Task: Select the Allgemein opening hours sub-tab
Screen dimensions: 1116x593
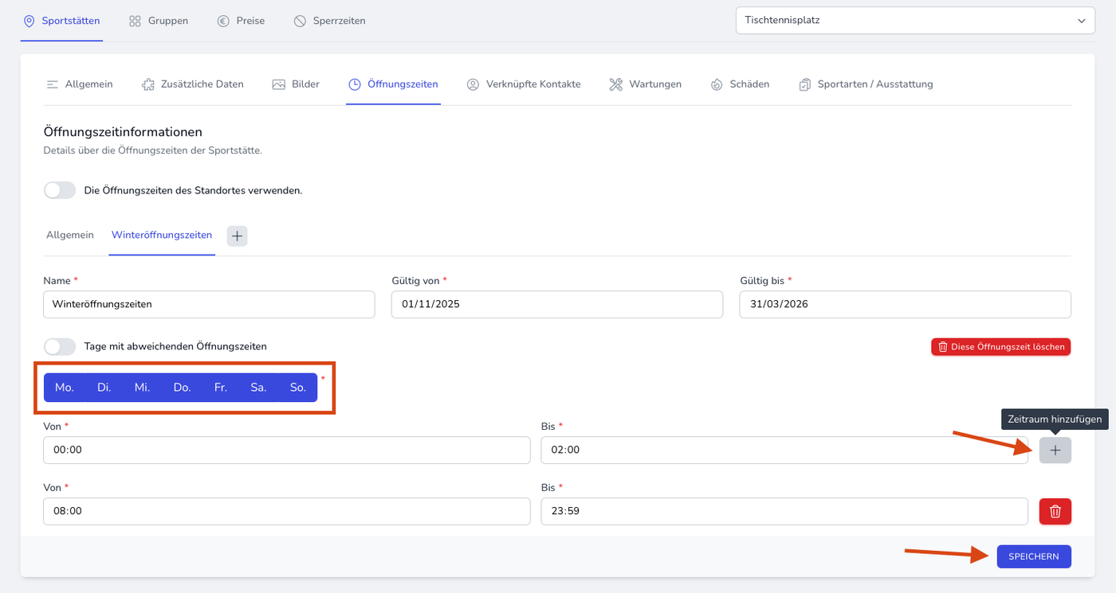Action: pyautogui.click(x=70, y=236)
